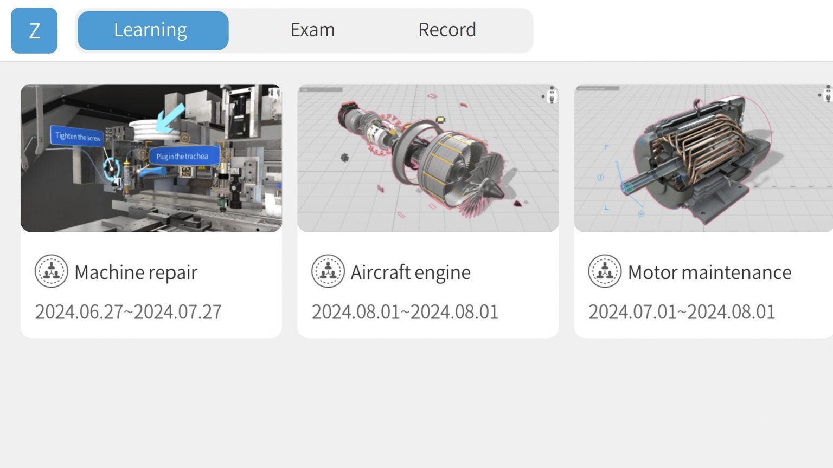Image resolution: width=833 pixels, height=468 pixels.
Task: Click date range 2024.07.01~2024.08.01
Action: 682,312
